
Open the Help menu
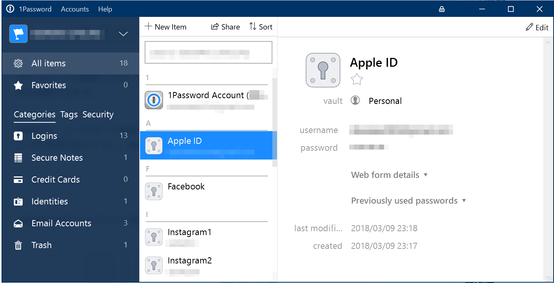105,9
